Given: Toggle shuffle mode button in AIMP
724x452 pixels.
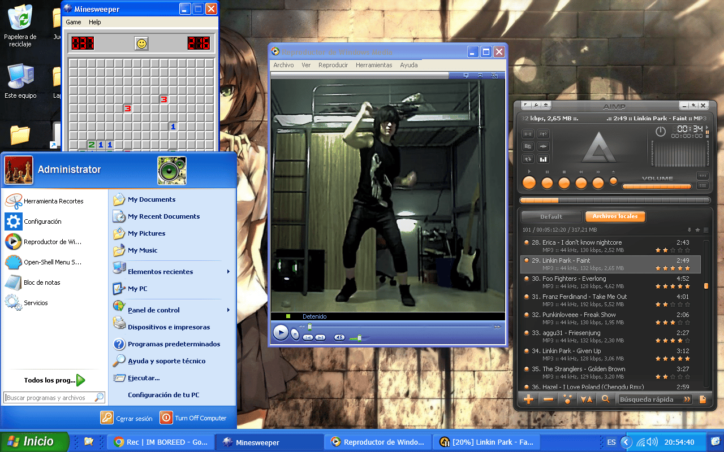Looking at the screenshot, I should click(x=528, y=146).
